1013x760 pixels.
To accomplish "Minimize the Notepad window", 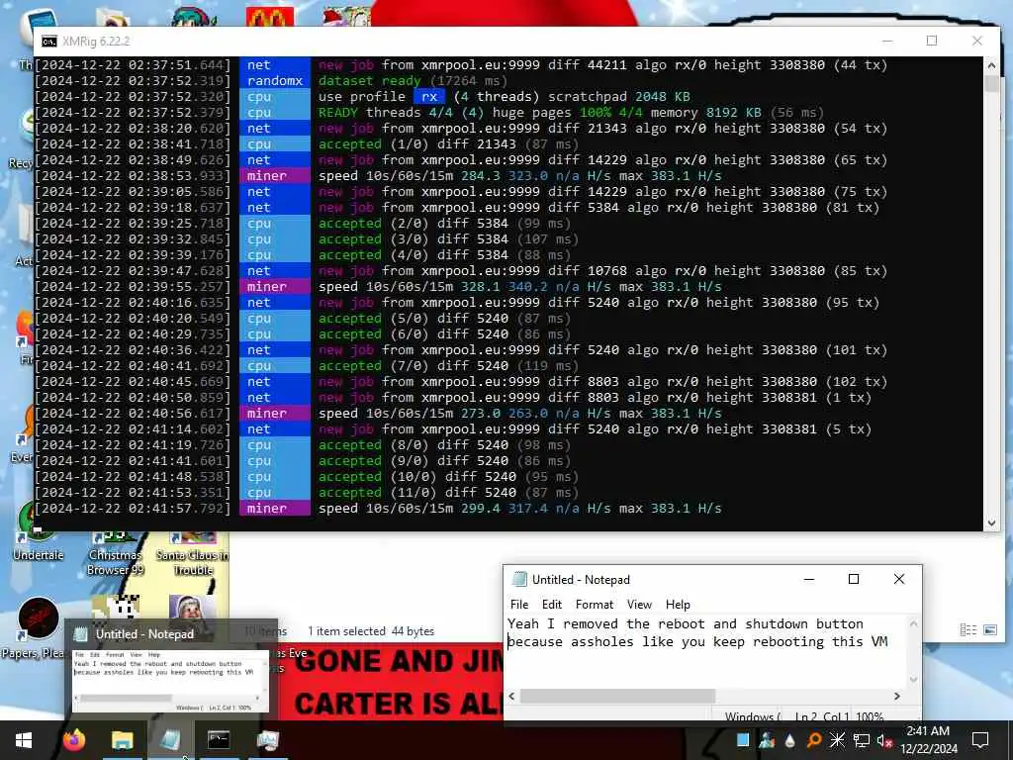I will [x=809, y=579].
